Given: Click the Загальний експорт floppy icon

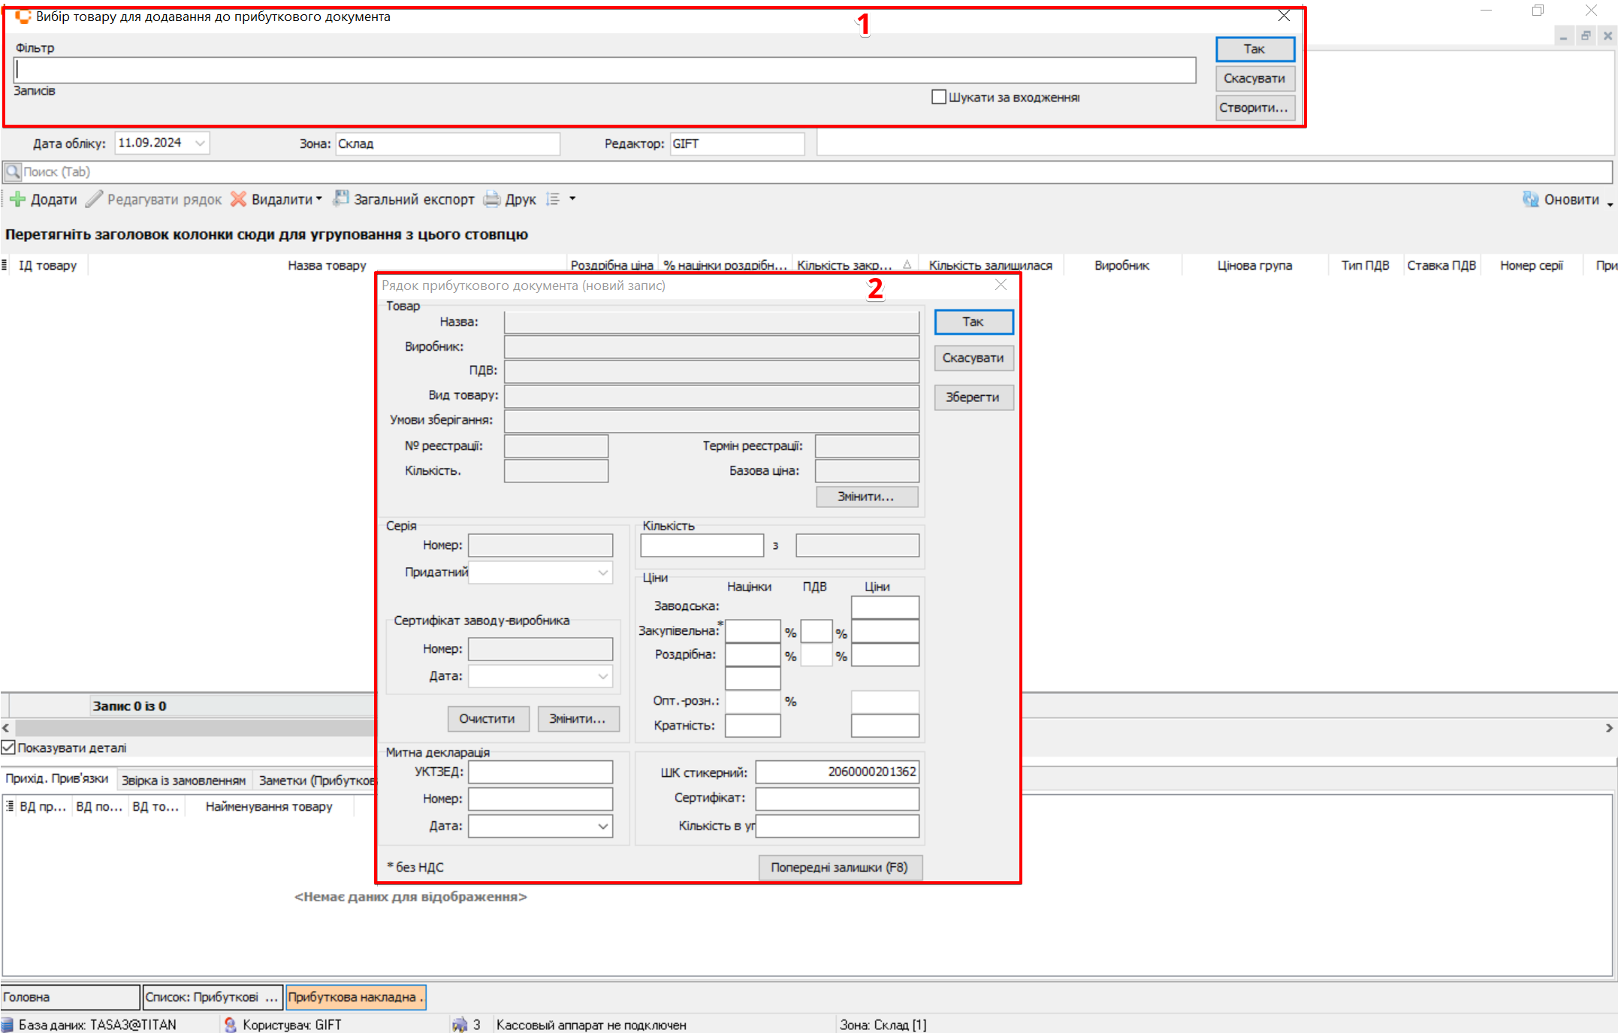Looking at the screenshot, I should 341,198.
